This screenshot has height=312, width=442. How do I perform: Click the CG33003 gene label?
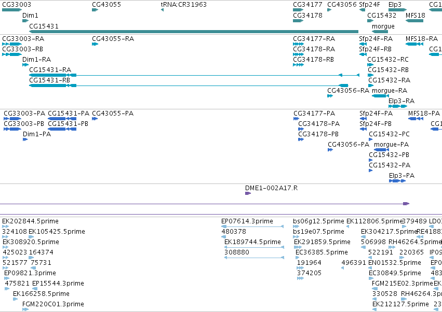click(17, 5)
